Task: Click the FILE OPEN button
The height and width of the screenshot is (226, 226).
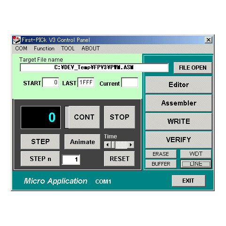Action: [193, 68]
